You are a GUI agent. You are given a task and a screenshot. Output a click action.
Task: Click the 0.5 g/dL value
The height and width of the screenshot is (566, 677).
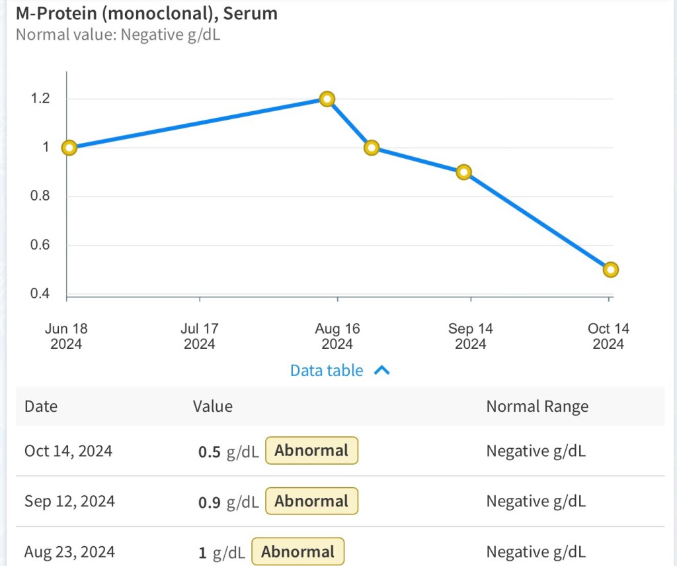228,451
